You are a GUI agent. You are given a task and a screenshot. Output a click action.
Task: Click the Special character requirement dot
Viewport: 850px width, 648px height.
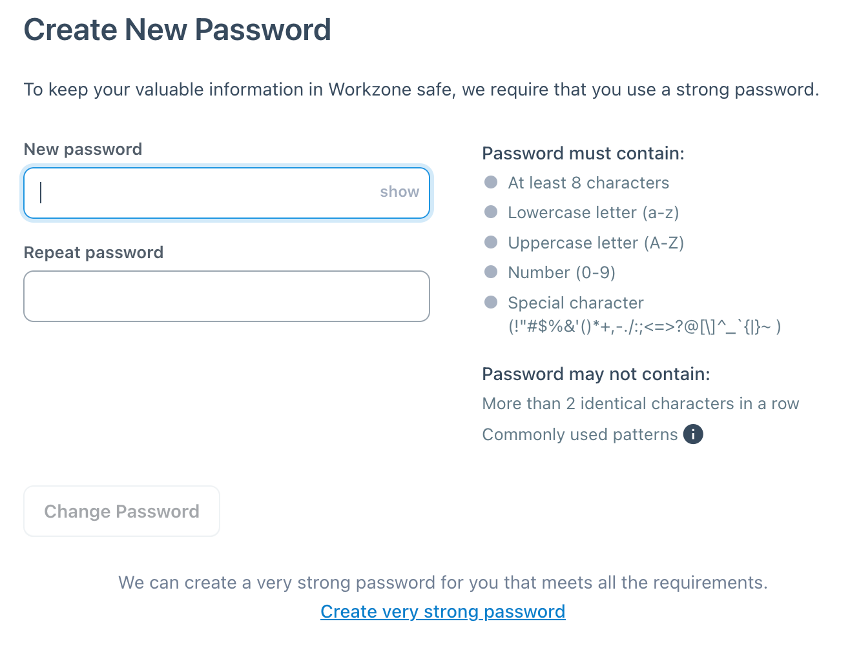click(x=491, y=302)
